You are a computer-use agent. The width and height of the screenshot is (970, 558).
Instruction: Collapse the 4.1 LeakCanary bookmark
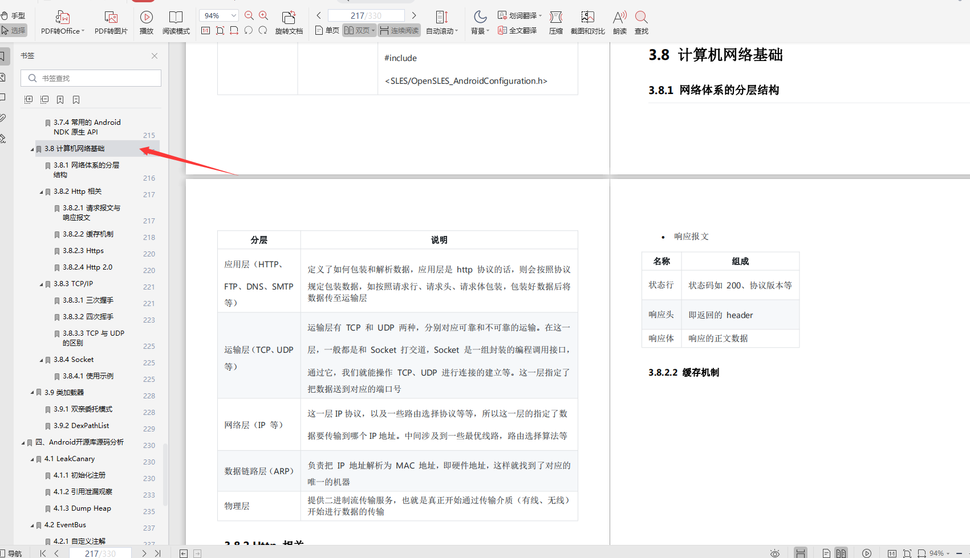tap(32, 459)
